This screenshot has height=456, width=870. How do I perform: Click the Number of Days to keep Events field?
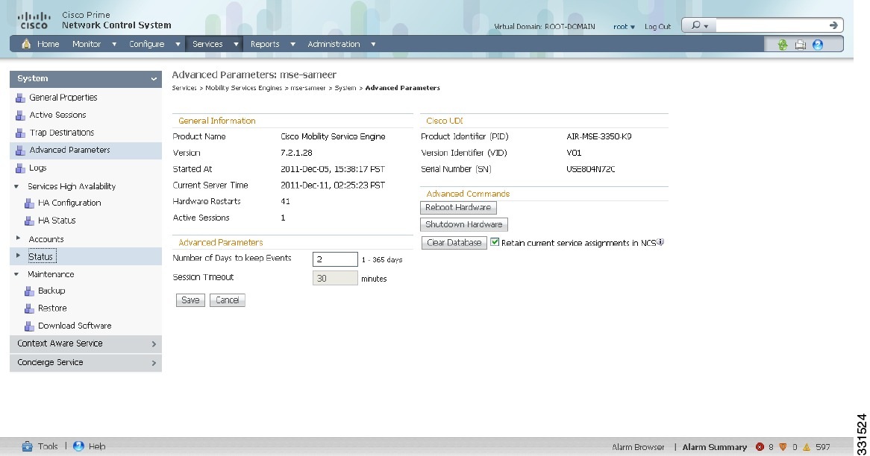(335, 259)
